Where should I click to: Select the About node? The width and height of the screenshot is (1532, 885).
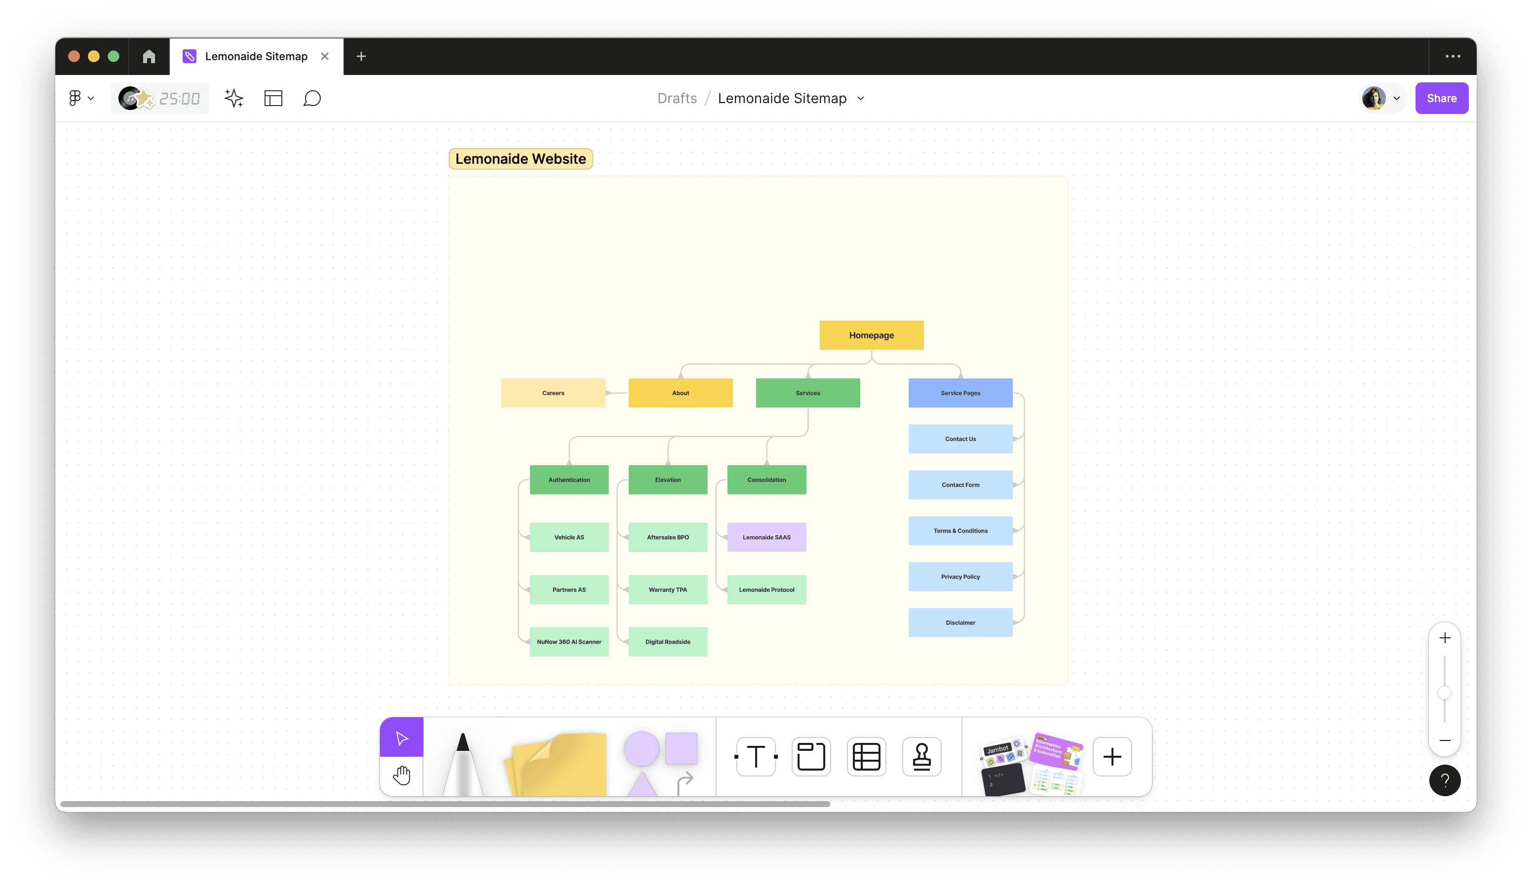(680, 393)
